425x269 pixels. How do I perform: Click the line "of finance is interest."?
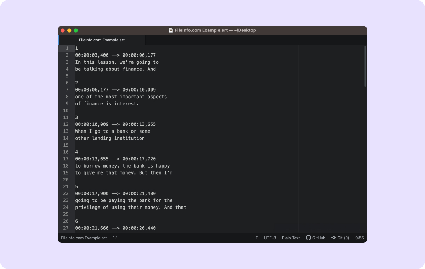click(107, 104)
